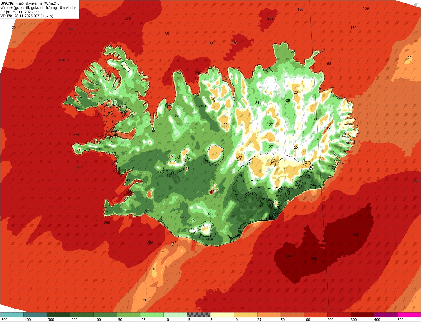Image resolution: width=421 pixels, height=322 pixels.
Task: Click the flux value -114
Action: tap(210, 239)
